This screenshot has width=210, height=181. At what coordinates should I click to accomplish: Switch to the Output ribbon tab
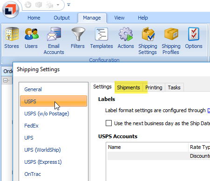(x=62, y=18)
